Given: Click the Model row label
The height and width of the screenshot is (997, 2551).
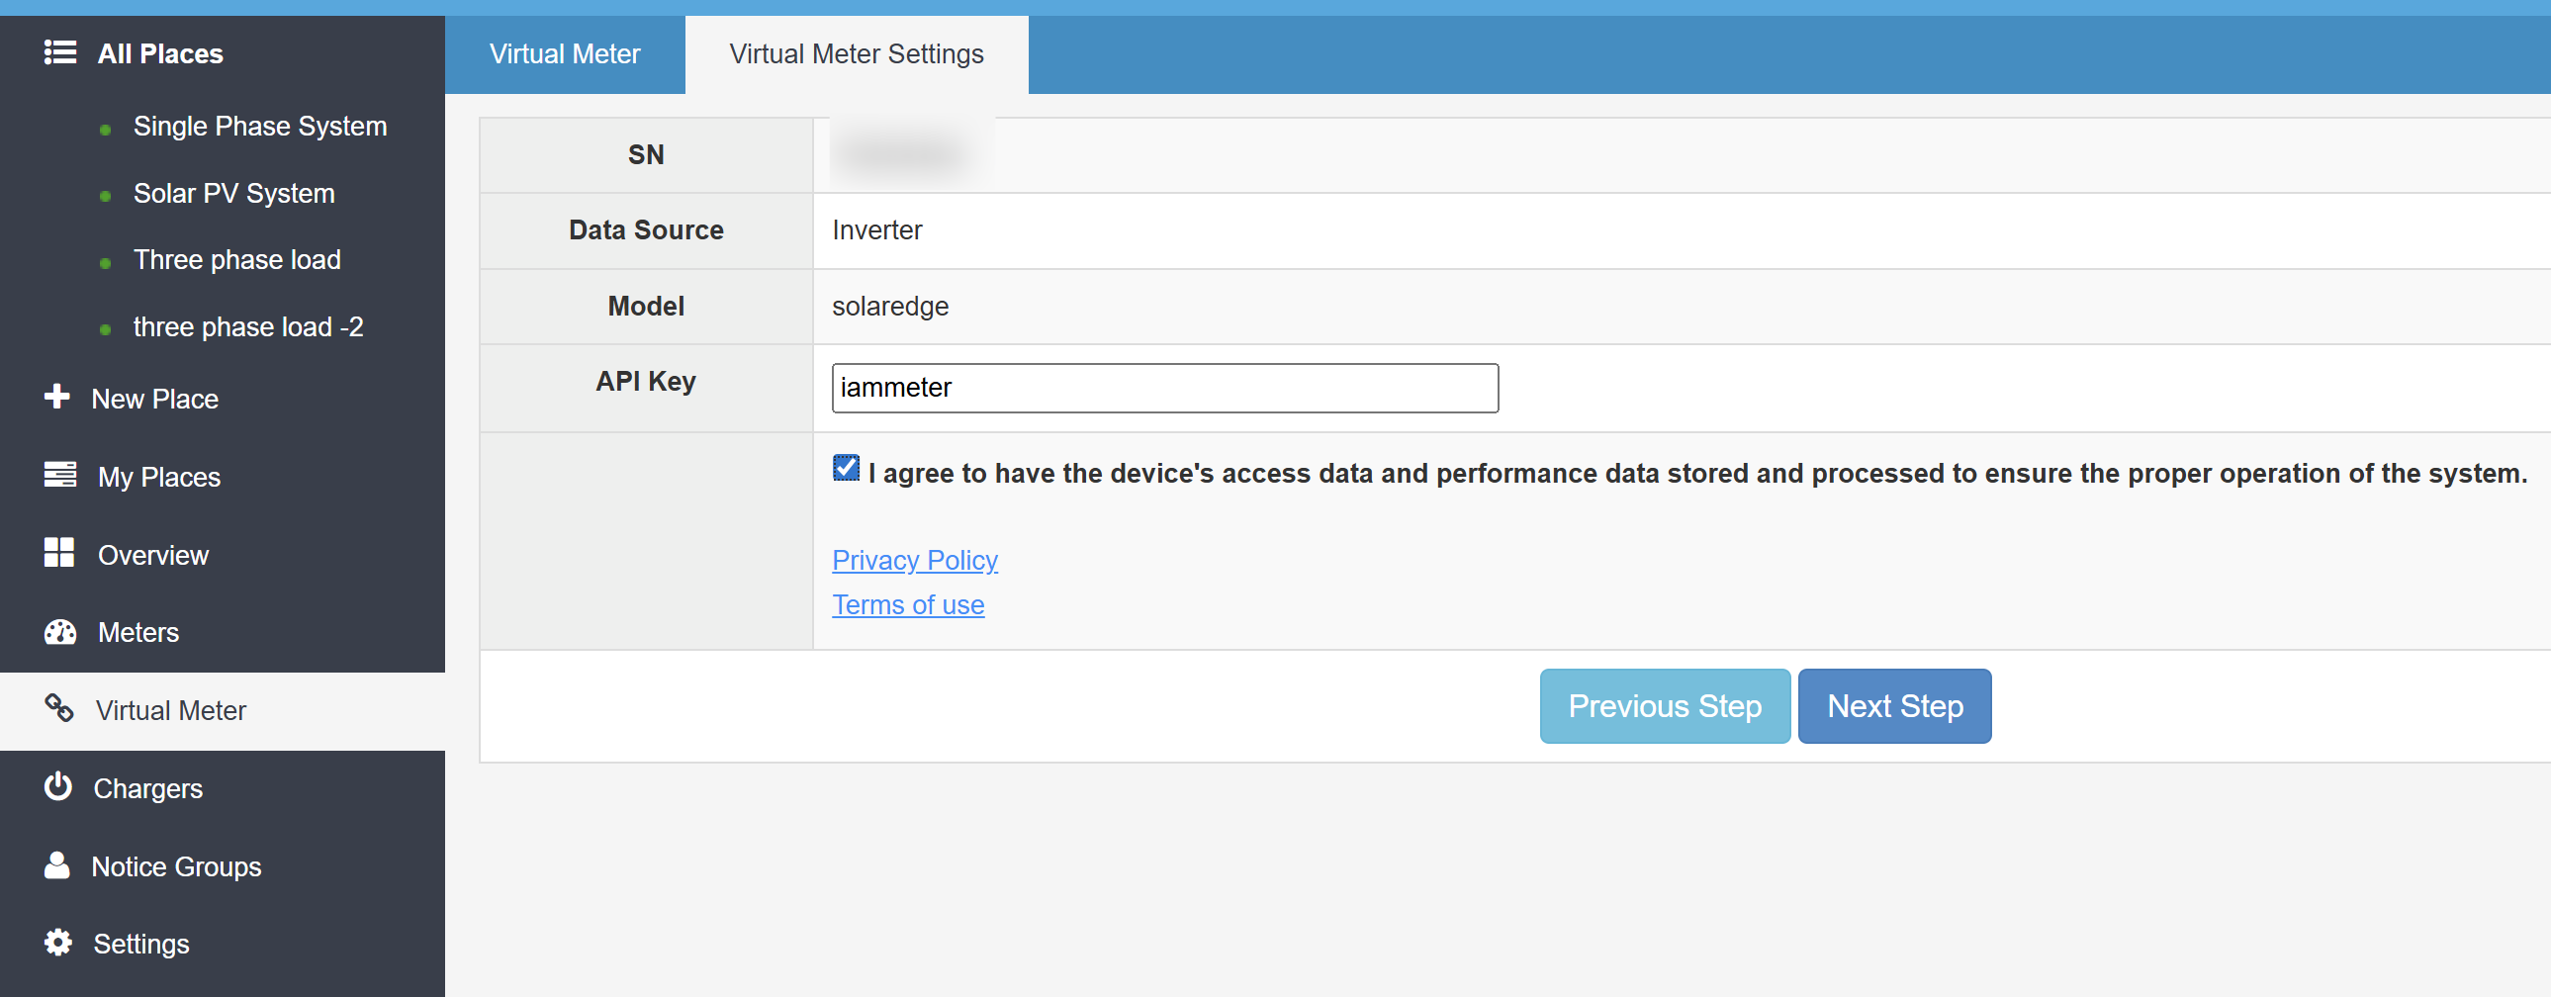Looking at the screenshot, I should 646,306.
